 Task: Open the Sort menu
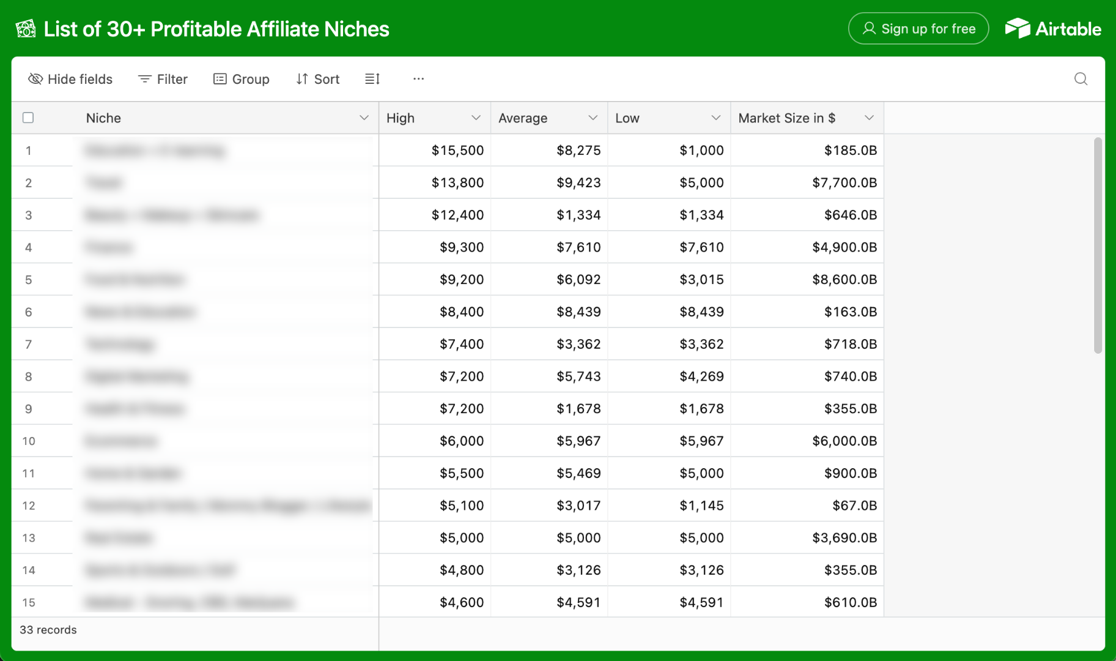click(x=318, y=79)
